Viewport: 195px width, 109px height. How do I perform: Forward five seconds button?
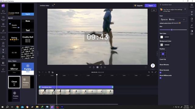(101, 67)
